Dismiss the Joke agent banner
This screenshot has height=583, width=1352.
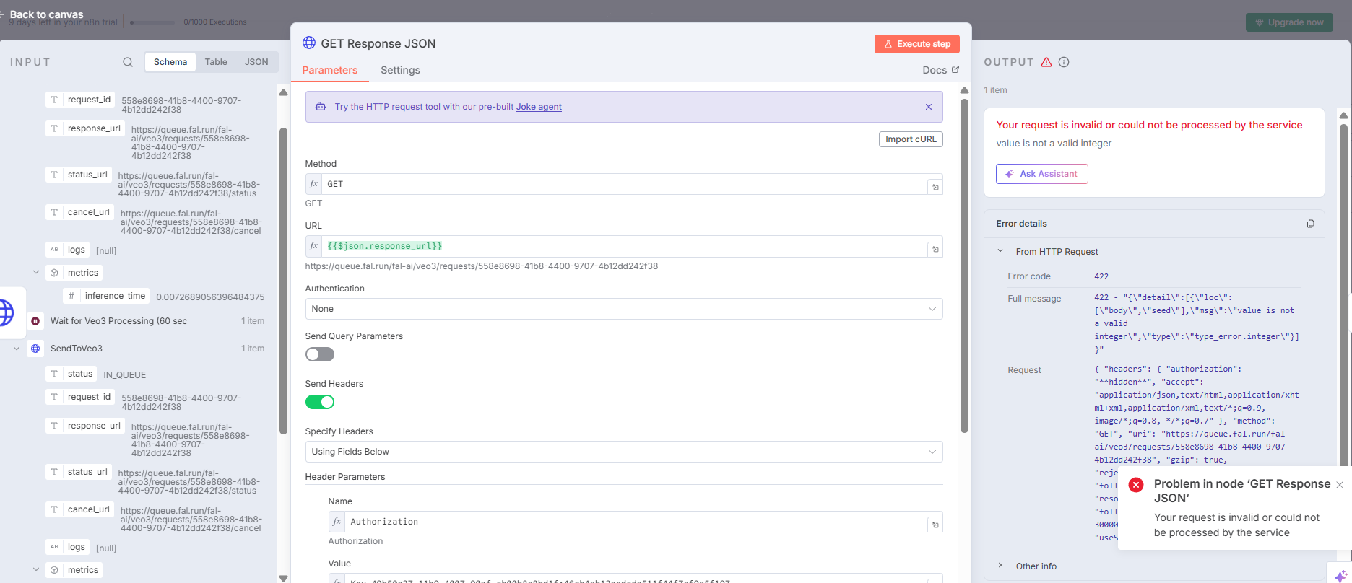(929, 107)
